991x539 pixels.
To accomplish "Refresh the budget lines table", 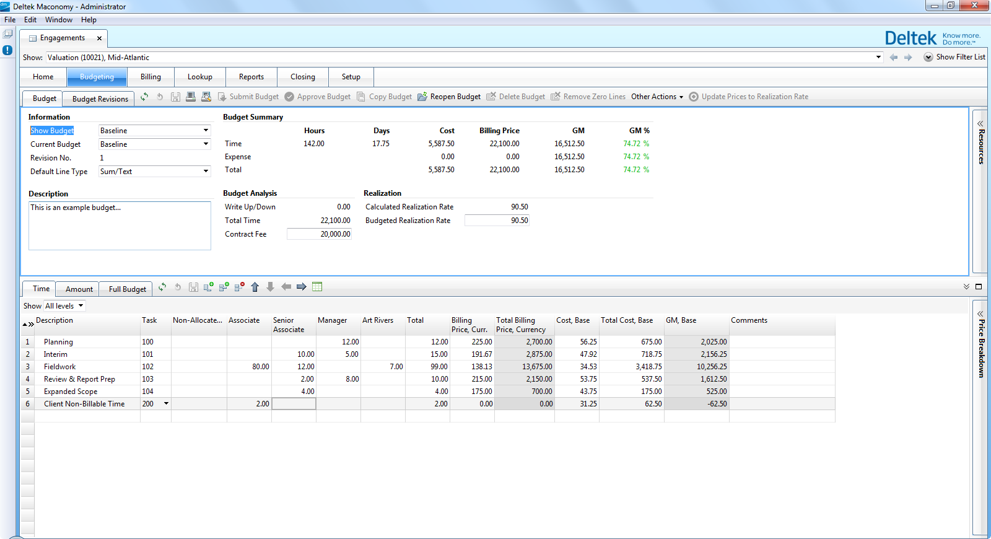I will point(162,287).
